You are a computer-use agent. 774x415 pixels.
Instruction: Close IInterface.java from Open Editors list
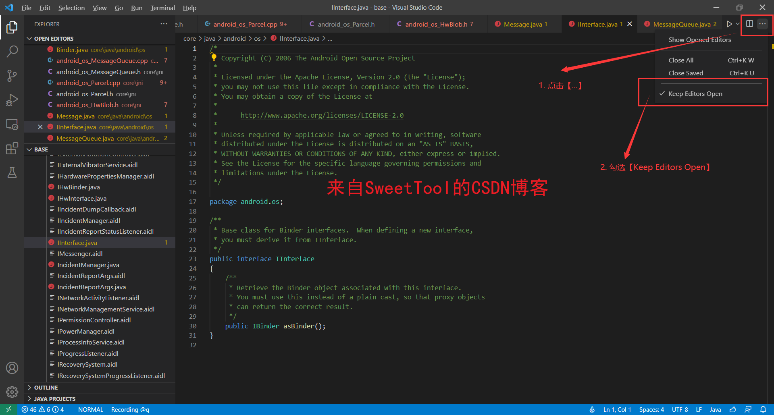[x=40, y=127]
